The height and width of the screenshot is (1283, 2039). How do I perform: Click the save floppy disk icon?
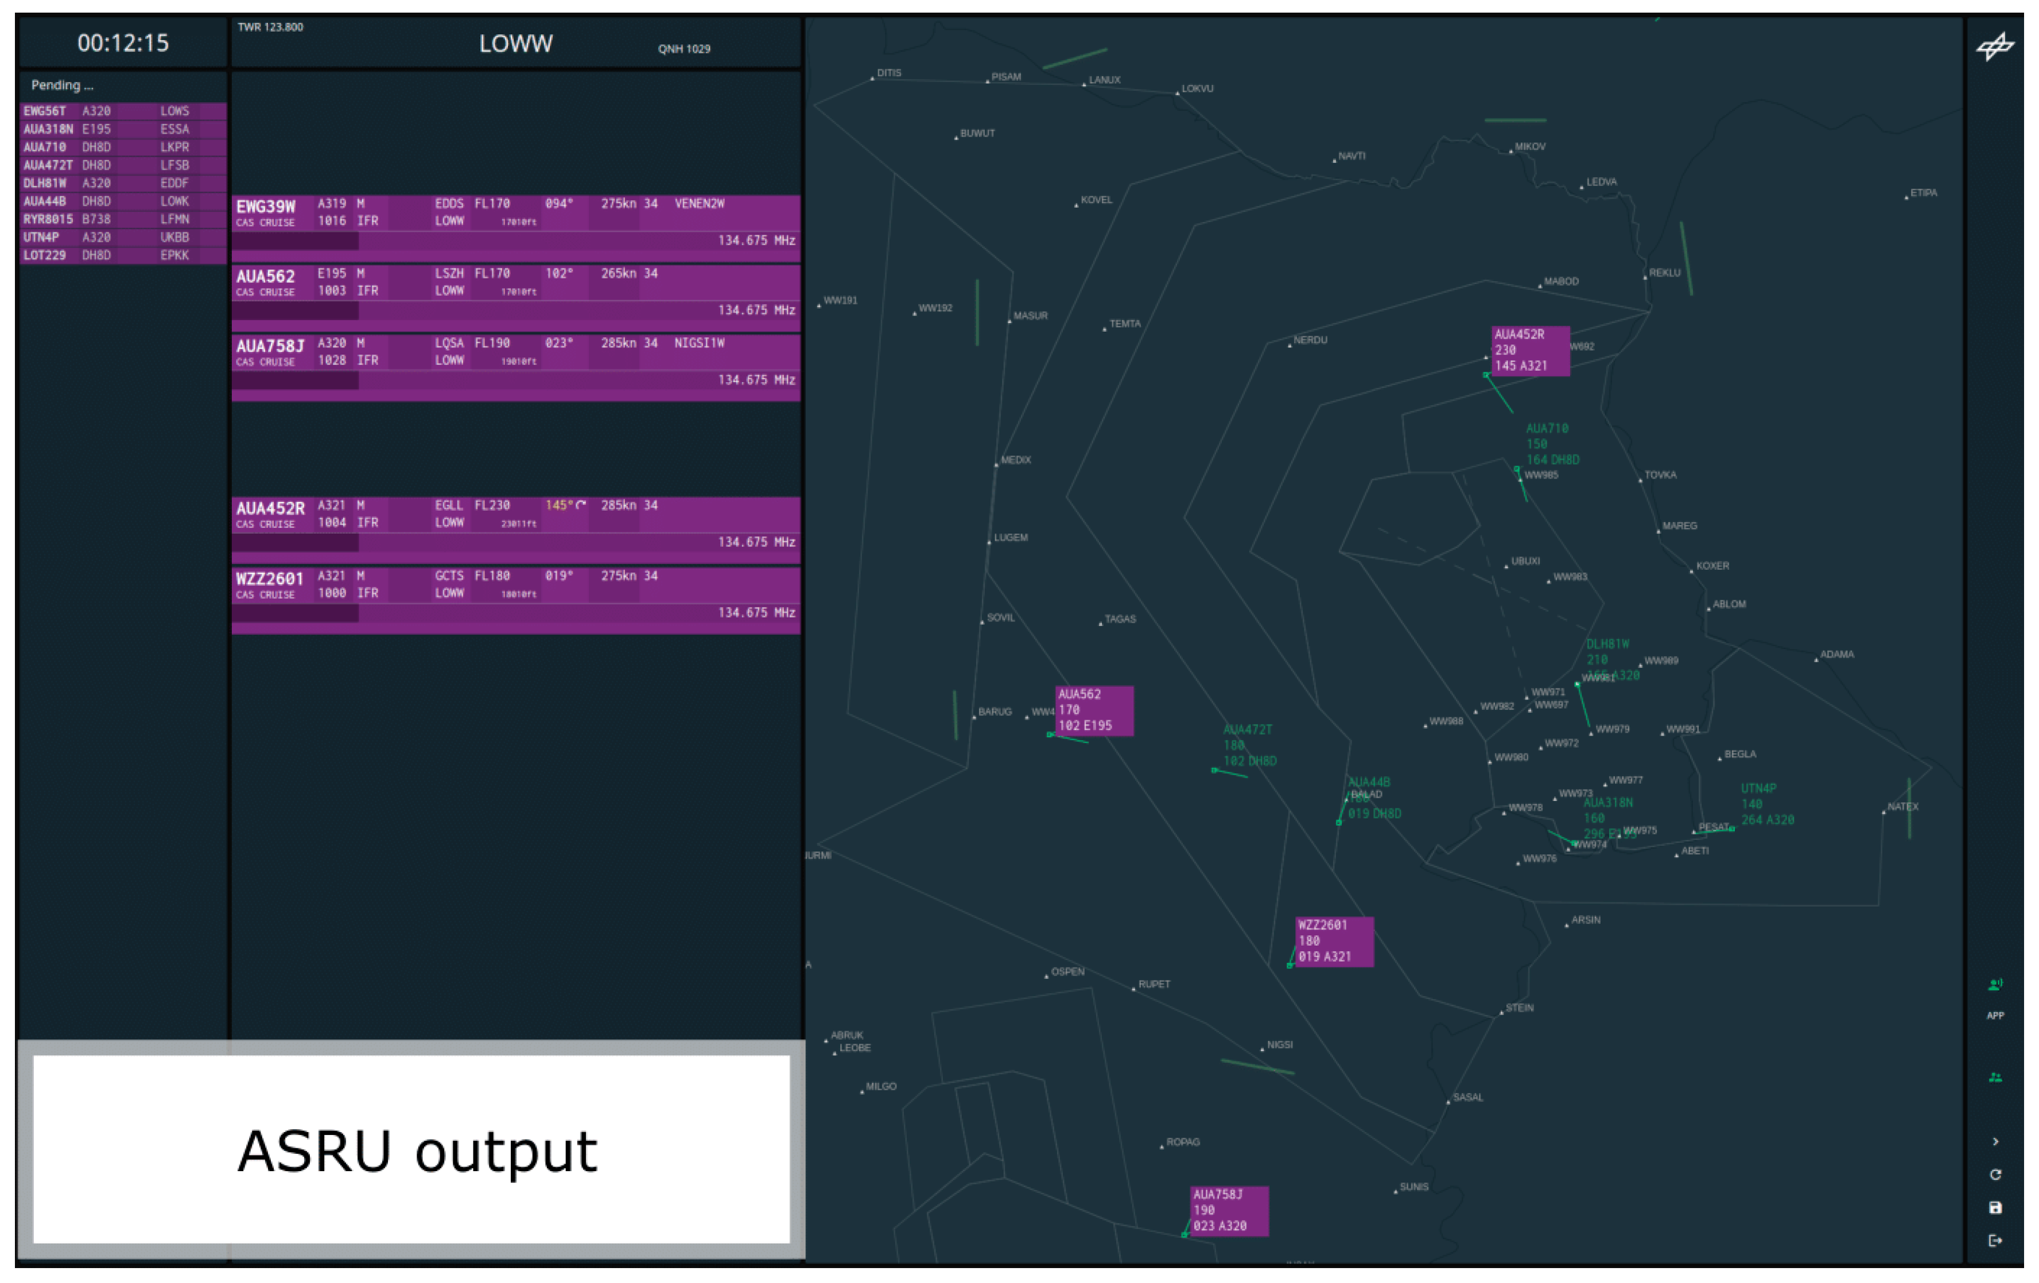pos(1995,1208)
